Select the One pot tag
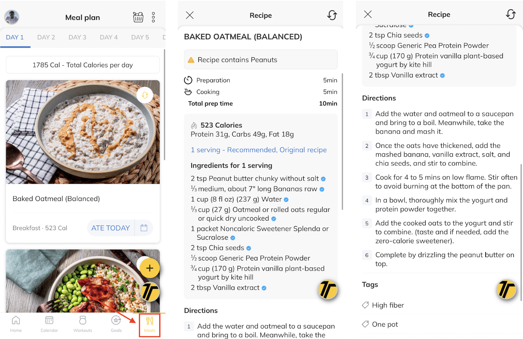 click(385, 324)
